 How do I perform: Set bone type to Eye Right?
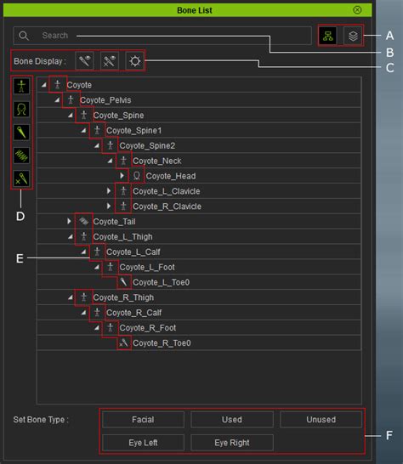tap(232, 443)
